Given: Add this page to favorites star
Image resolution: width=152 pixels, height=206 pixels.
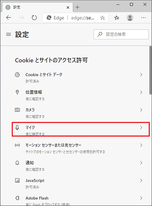Looking at the screenshot, I should point(103,18).
